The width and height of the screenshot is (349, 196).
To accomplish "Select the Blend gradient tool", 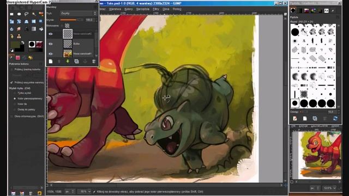I will (34, 29).
